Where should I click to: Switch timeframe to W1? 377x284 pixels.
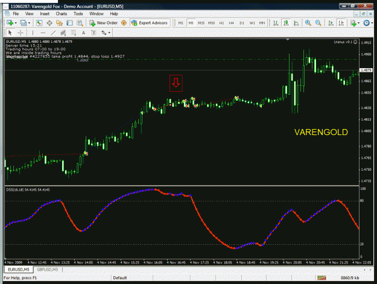[252, 23]
